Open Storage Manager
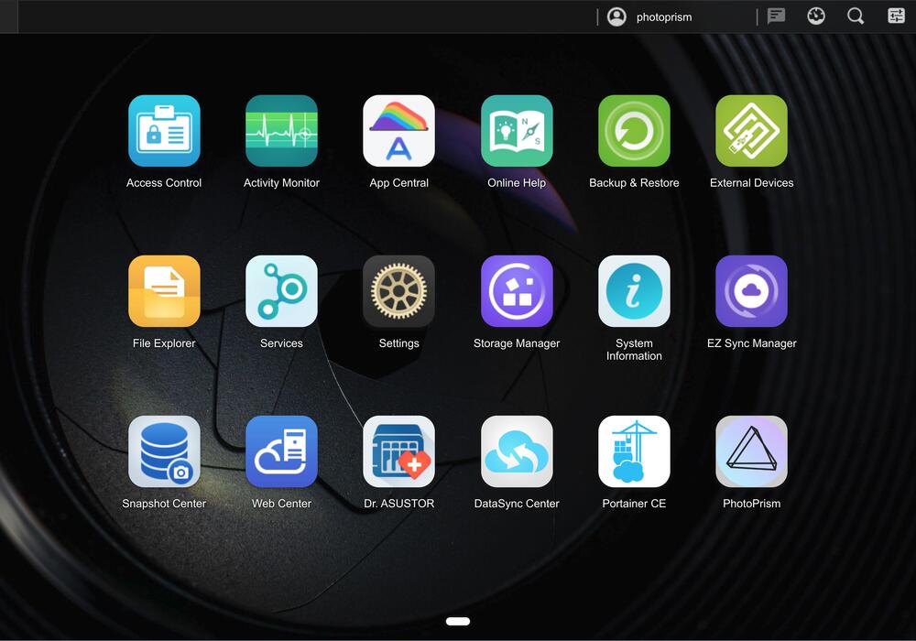Screen dimensions: 916x641 [x=516, y=290]
